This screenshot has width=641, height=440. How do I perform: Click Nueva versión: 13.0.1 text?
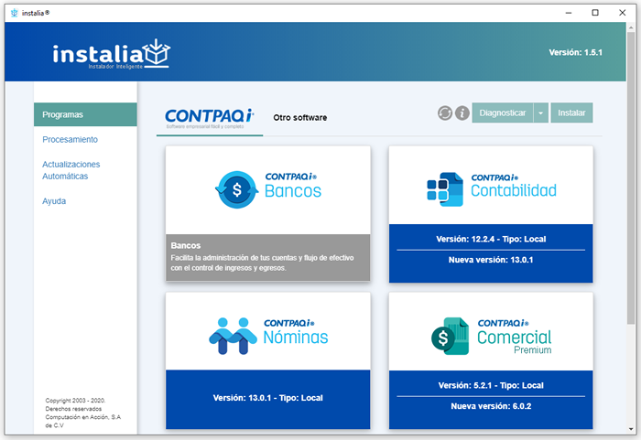[491, 260]
